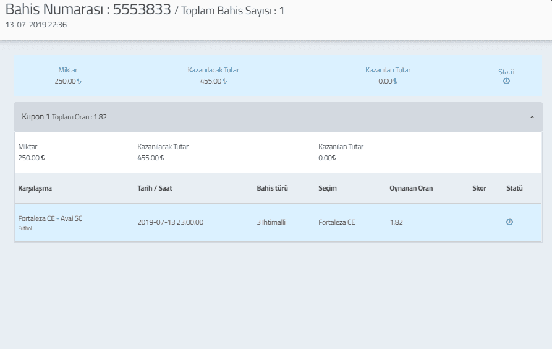Click the Toplam Bahis Sayısı : 1 text

click(x=232, y=11)
